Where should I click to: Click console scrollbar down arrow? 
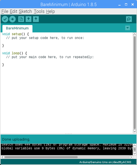pyautogui.click(x=135, y=153)
